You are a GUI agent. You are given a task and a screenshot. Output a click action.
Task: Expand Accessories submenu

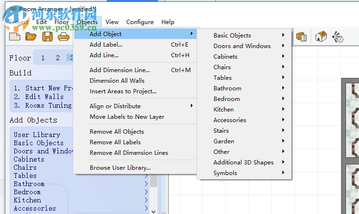click(x=244, y=120)
